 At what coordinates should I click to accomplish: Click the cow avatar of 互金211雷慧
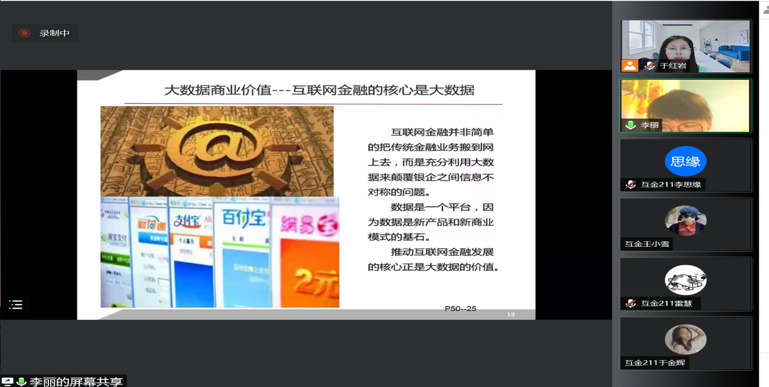click(x=686, y=280)
